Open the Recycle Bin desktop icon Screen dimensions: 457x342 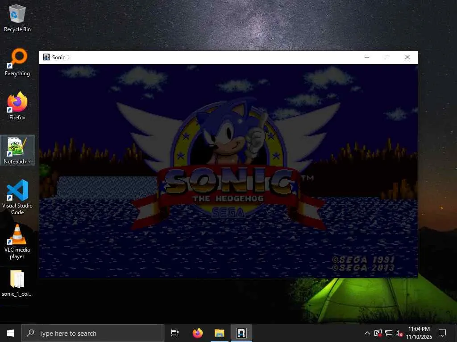point(17,18)
